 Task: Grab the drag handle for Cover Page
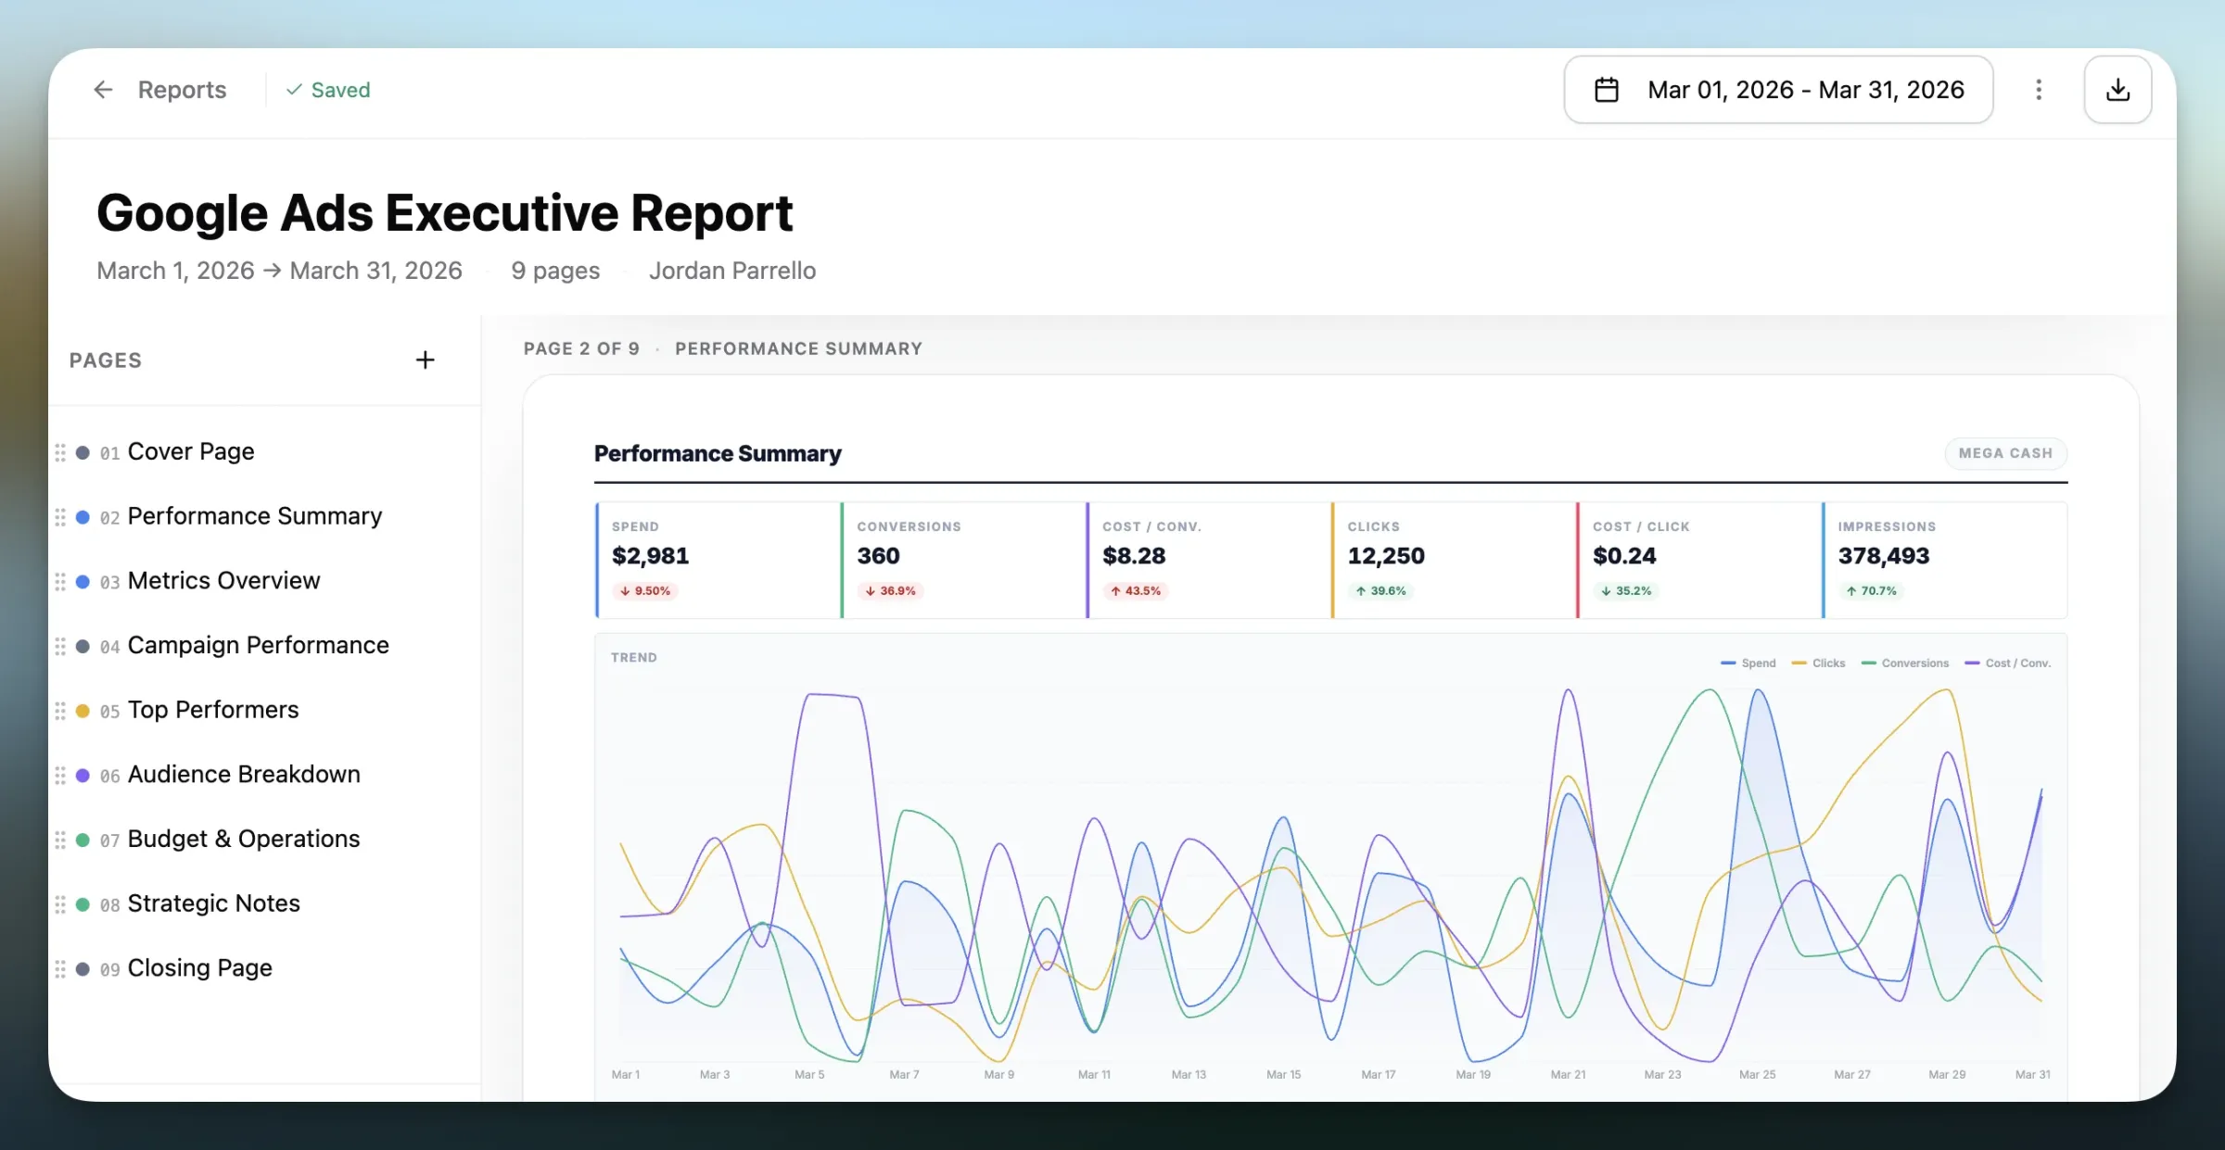coord(60,452)
